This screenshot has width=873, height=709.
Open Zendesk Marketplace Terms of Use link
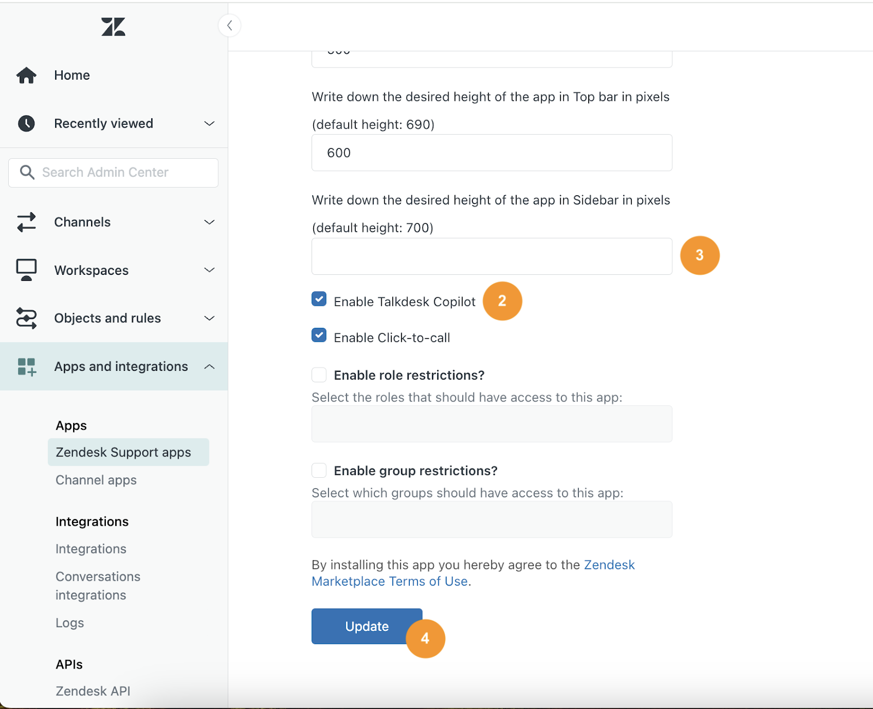473,573
